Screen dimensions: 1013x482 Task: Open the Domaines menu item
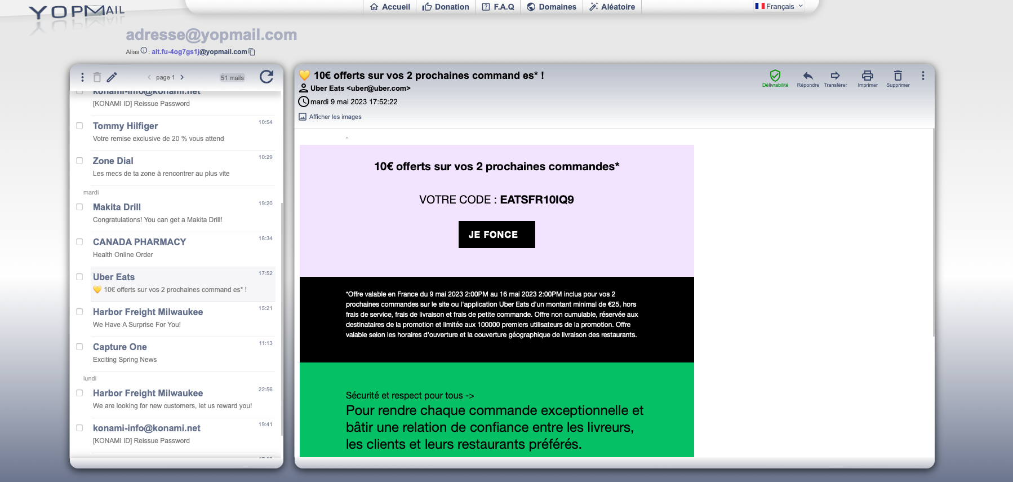point(552,7)
